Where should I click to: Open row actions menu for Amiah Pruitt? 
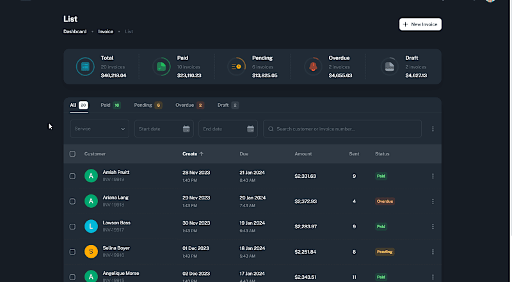tap(433, 176)
